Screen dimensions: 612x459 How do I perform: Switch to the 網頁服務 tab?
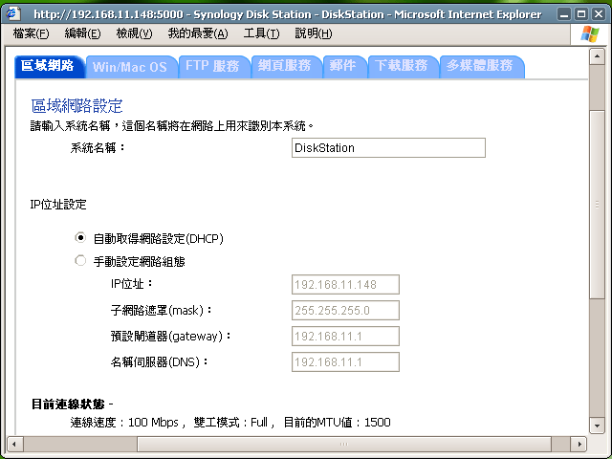(285, 67)
